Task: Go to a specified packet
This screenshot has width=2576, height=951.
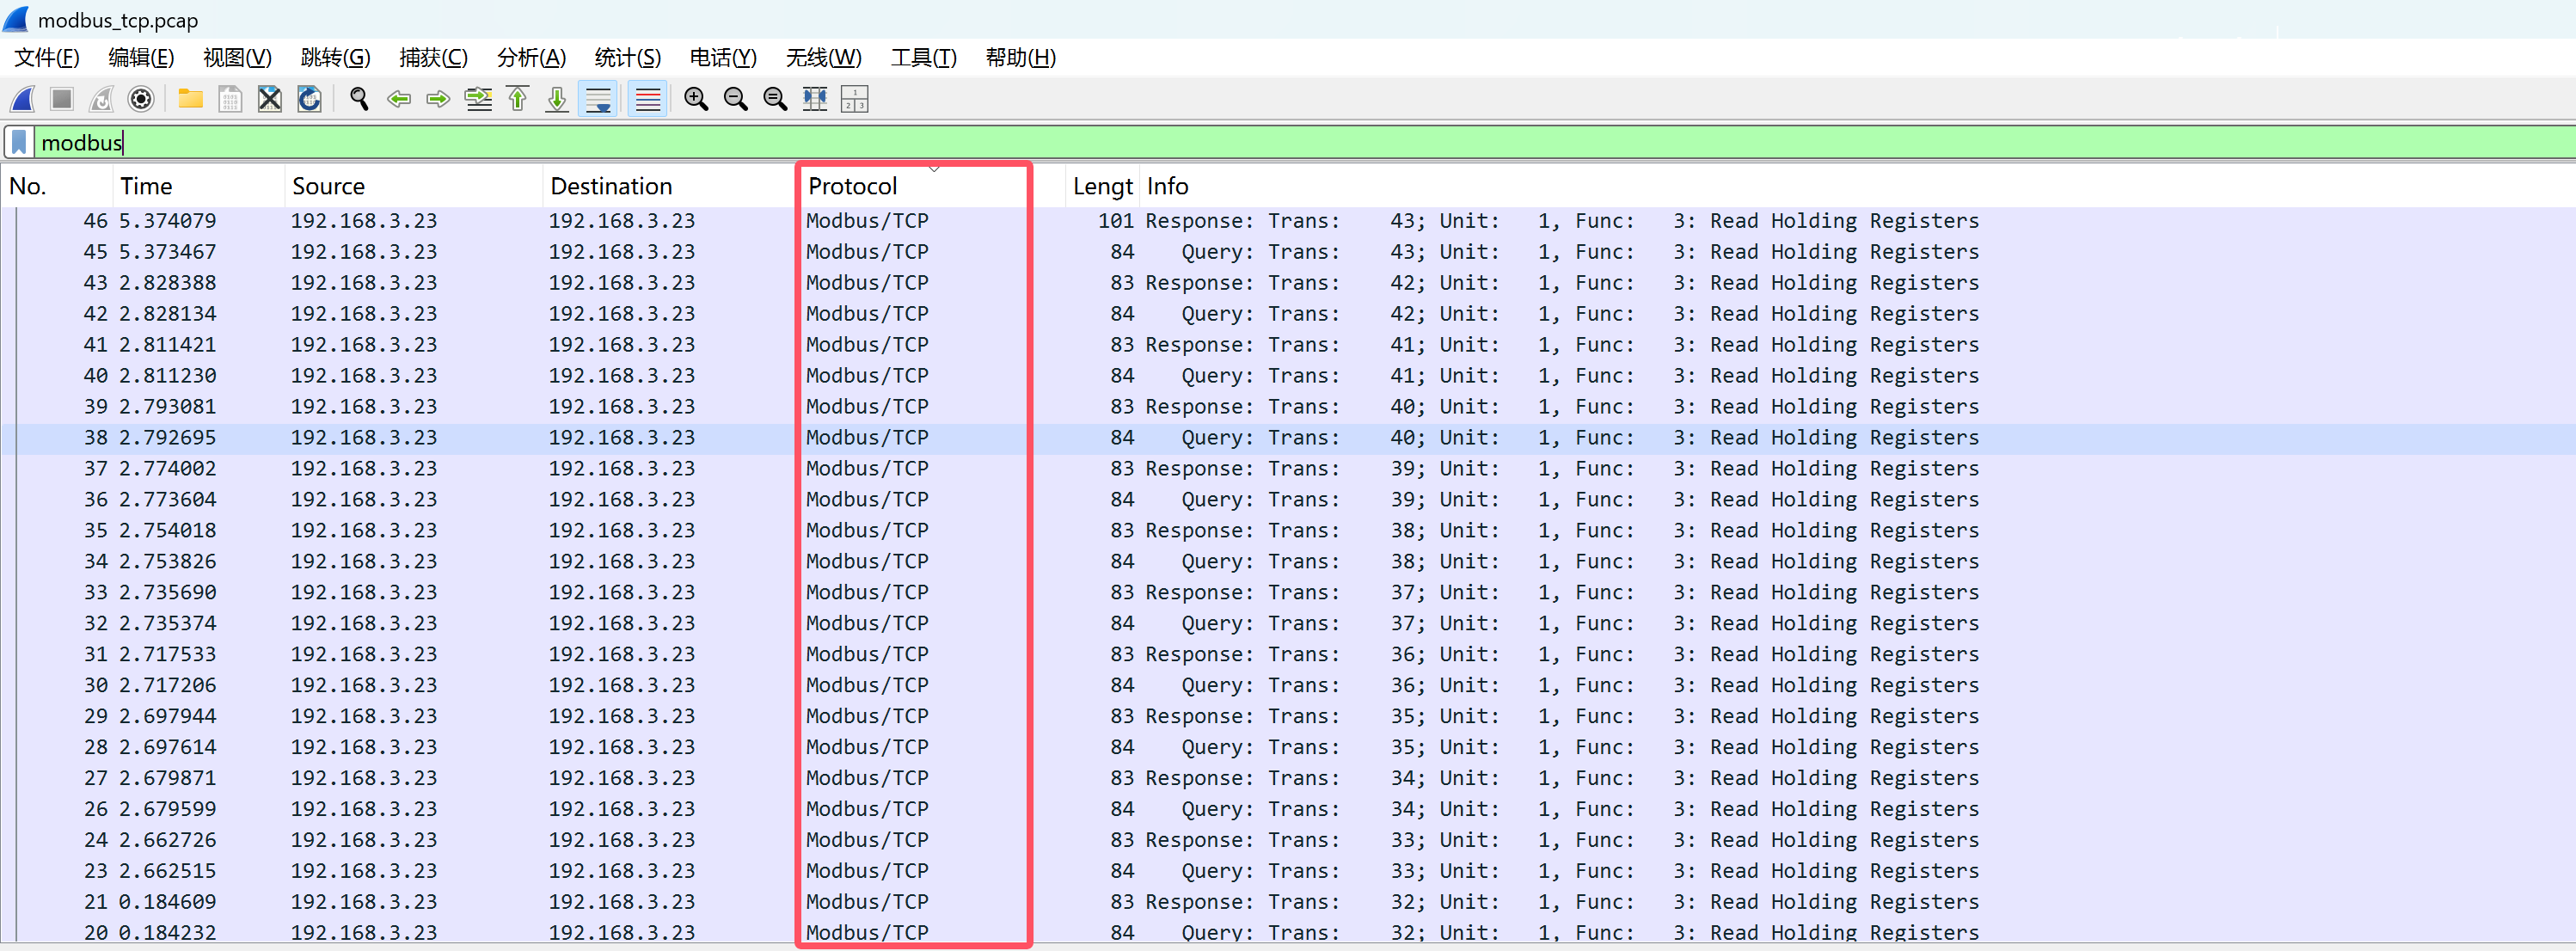Action: pyautogui.click(x=478, y=99)
